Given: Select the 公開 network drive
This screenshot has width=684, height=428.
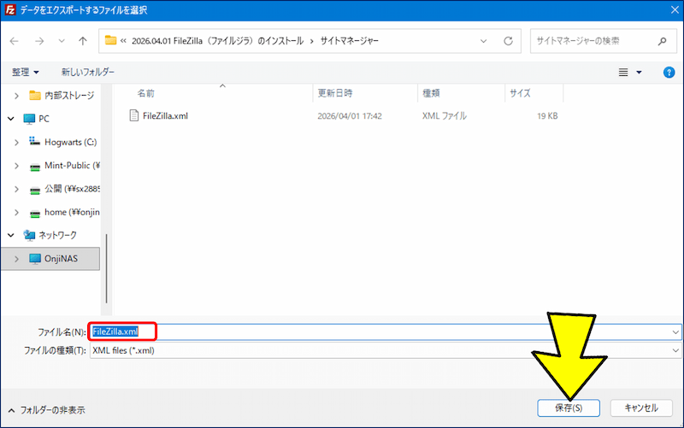Looking at the screenshot, I should [64, 189].
